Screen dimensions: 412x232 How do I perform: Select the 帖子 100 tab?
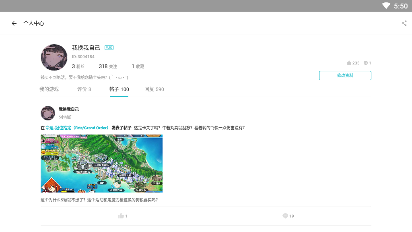click(x=119, y=89)
